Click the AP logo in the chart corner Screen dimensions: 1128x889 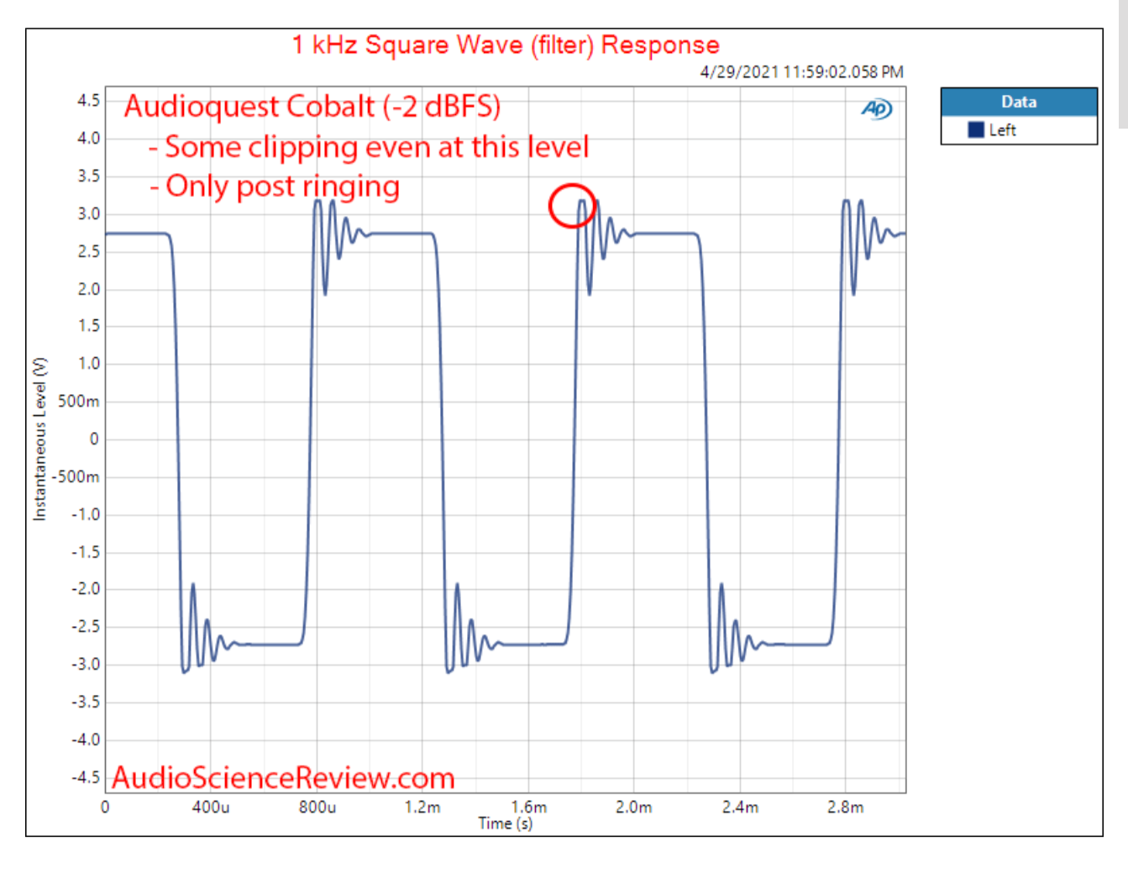coord(877,108)
